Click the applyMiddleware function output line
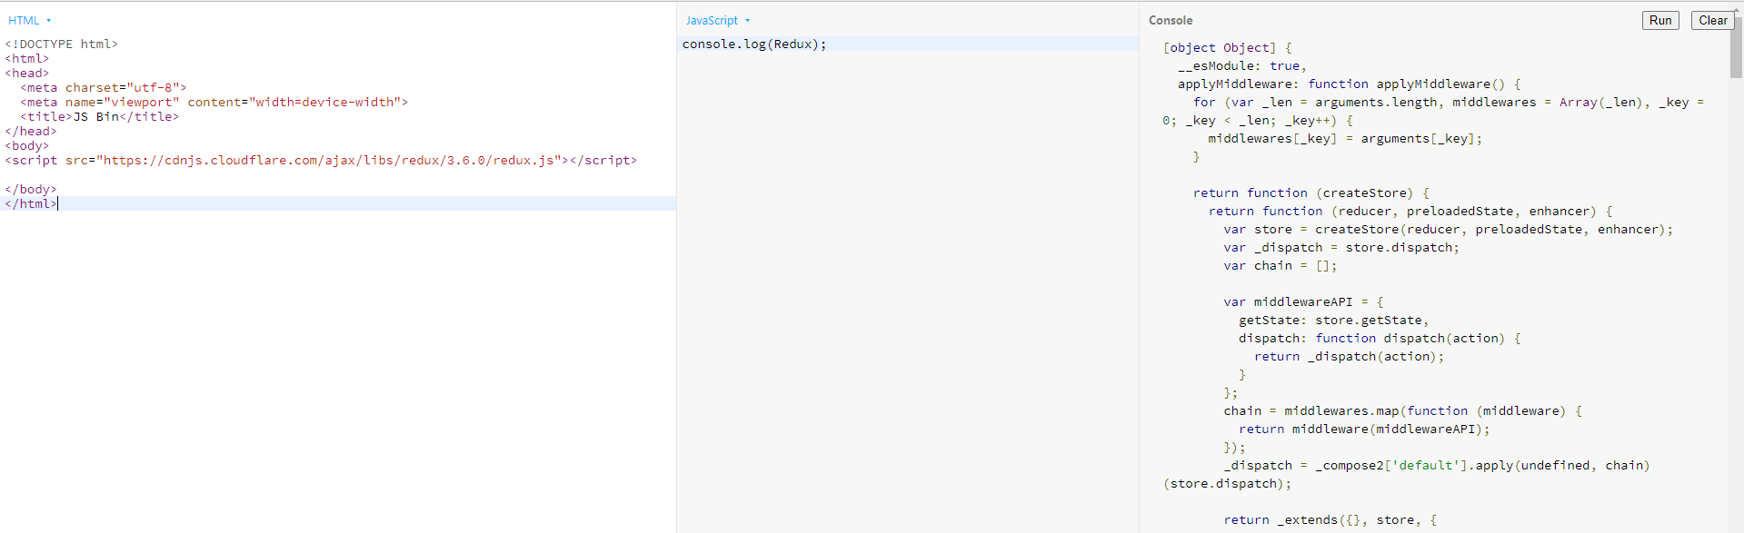 (1350, 84)
